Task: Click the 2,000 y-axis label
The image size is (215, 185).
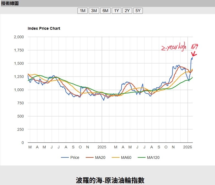Action: [19, 37]
